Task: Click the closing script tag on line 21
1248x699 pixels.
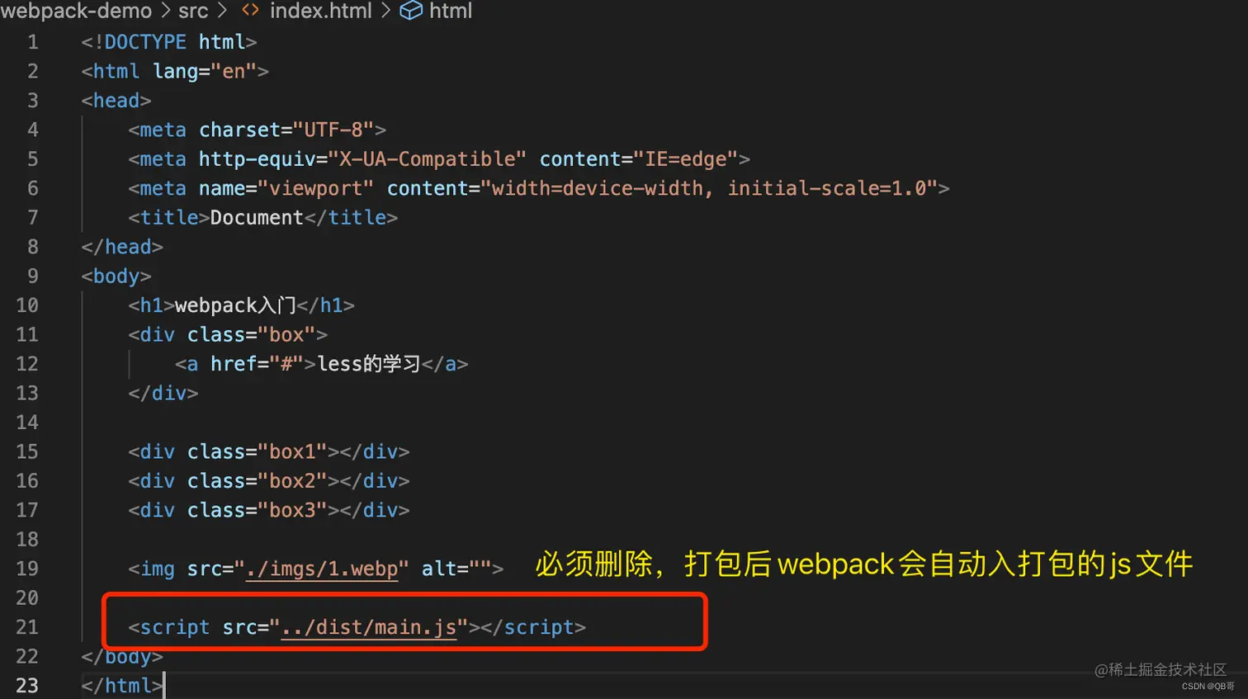Action: point(533,628)
